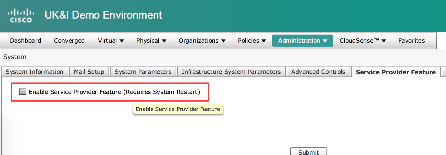446x155 pixels.
Task: Enable Service Provider Feature checkbox
Action: point(23,91)
